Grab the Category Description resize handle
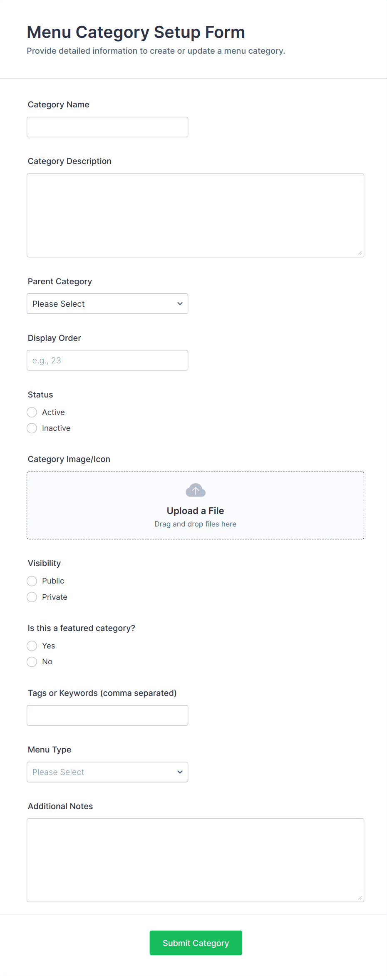The height and width of the screenshot is (976, 387). (360, 253)
